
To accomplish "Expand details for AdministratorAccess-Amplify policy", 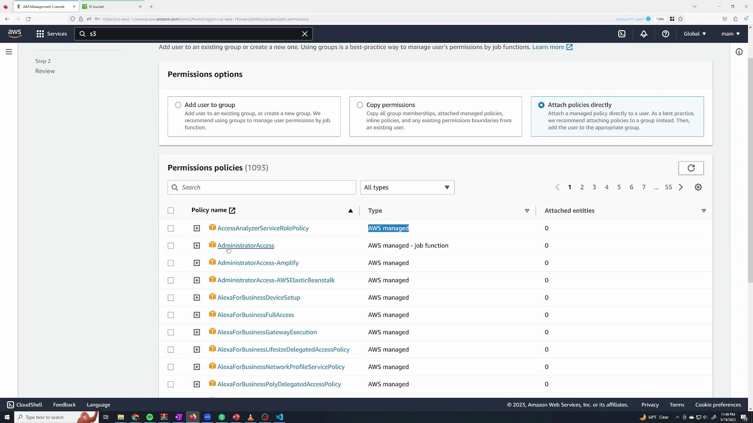I will [x=196, y=263].
